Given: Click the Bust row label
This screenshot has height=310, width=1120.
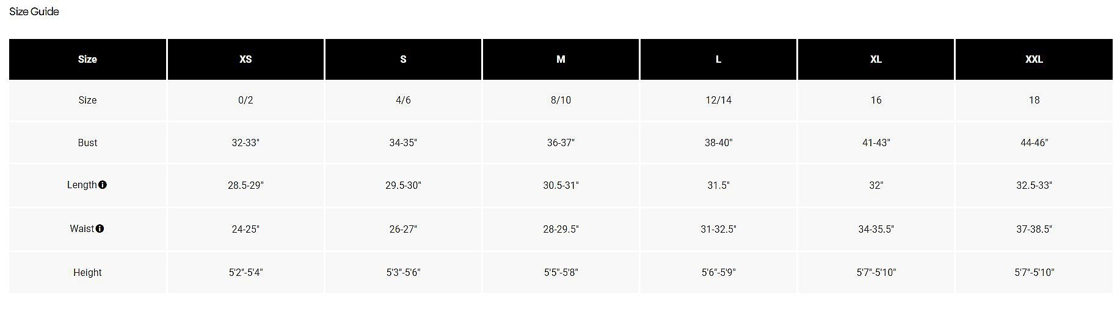Looking at the screenshot, I should pos(87,143).
